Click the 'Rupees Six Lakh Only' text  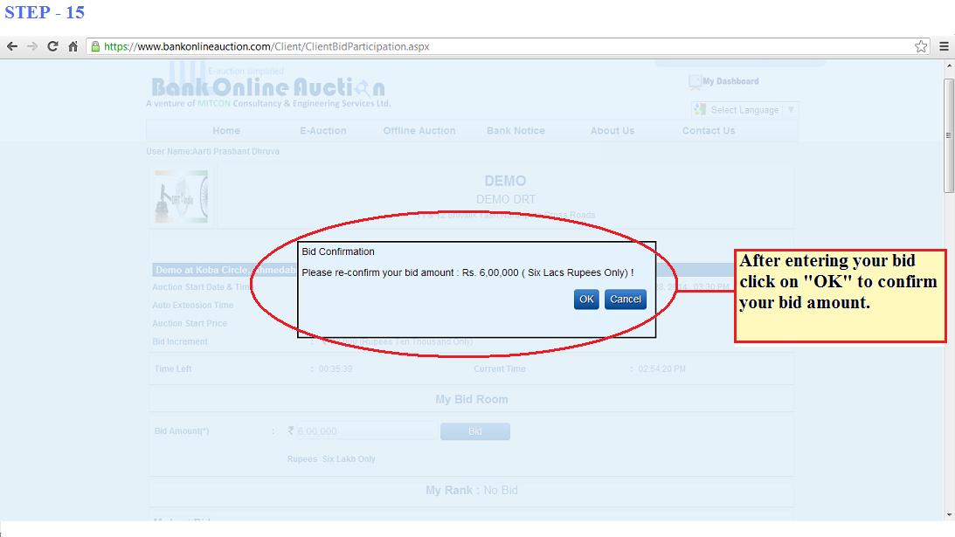coord(331,459)
